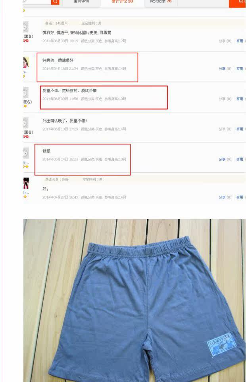Click 分享 on the 舒服 review
246x382 pixels.
click(x=222, y=159)
